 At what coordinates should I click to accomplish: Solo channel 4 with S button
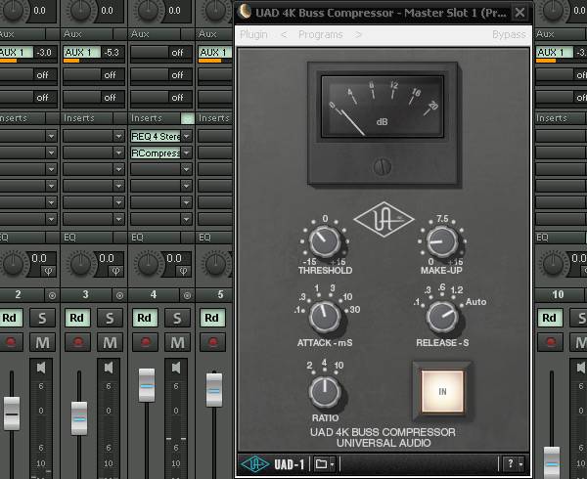pyautogui.click(x=177, y=319)
